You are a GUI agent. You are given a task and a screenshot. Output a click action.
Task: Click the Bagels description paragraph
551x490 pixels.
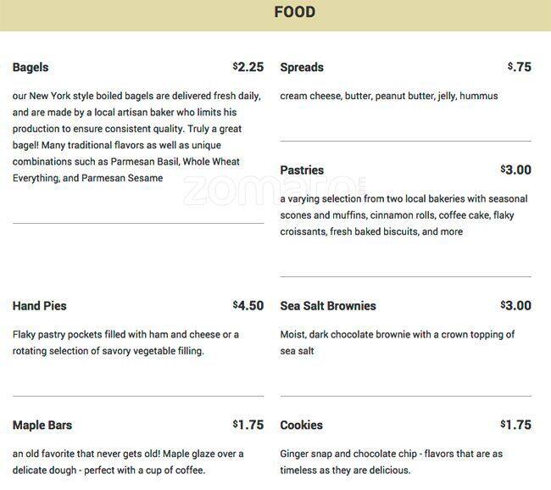click(136, 136)
